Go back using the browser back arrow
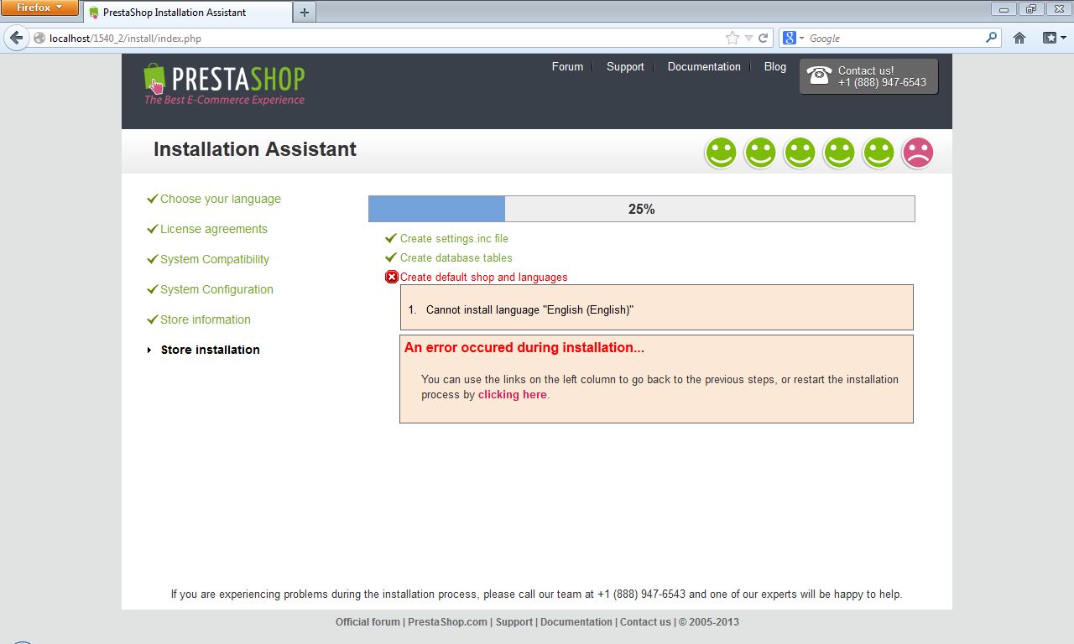The image size is (1074, 644). (x=16, y=38)
